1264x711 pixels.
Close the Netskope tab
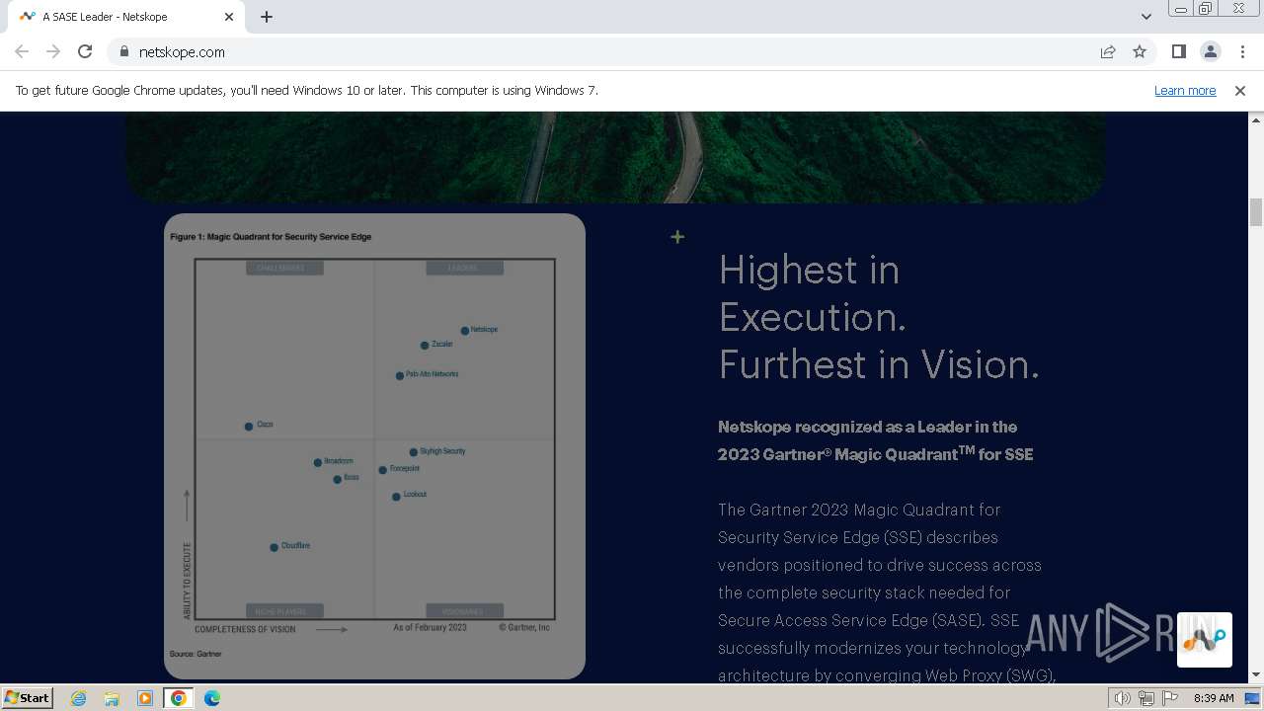(x=229, y=17)
